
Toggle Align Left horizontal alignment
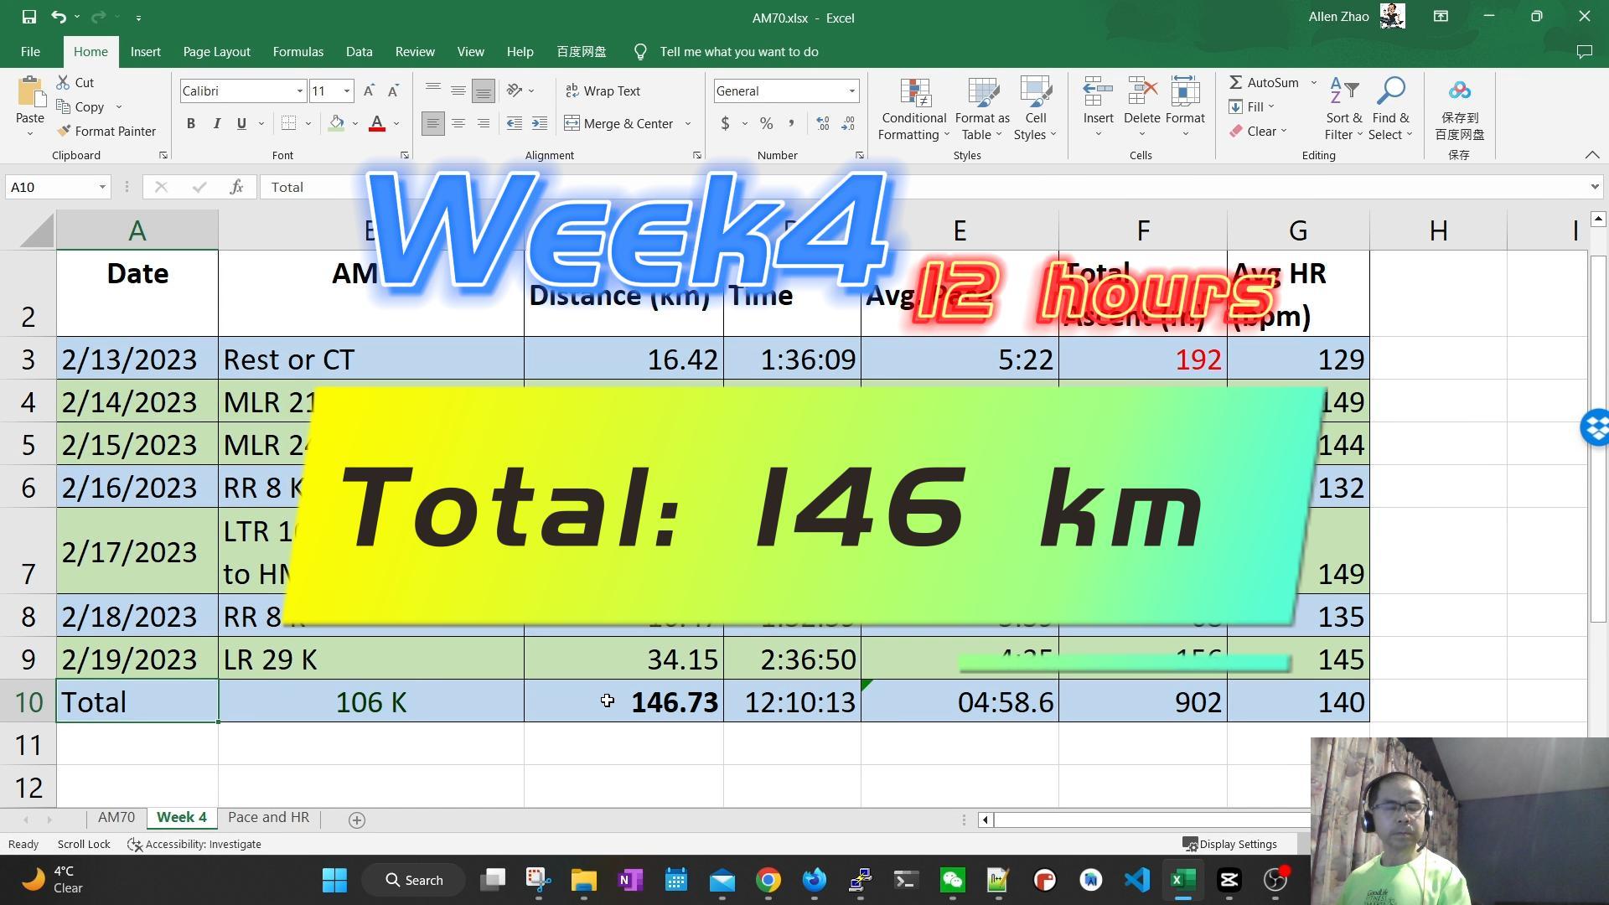433,123
